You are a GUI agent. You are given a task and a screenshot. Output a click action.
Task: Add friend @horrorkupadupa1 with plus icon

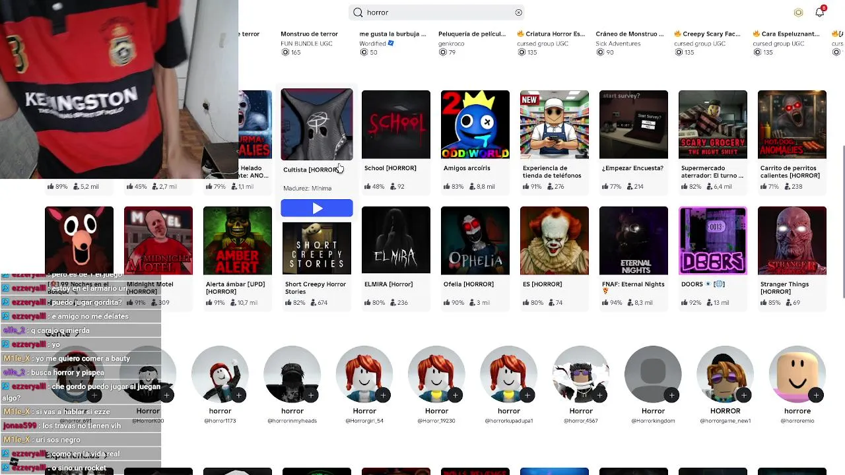(x=527, y=395)
